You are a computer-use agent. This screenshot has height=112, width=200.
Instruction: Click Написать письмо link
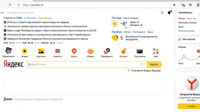point(187,23)
